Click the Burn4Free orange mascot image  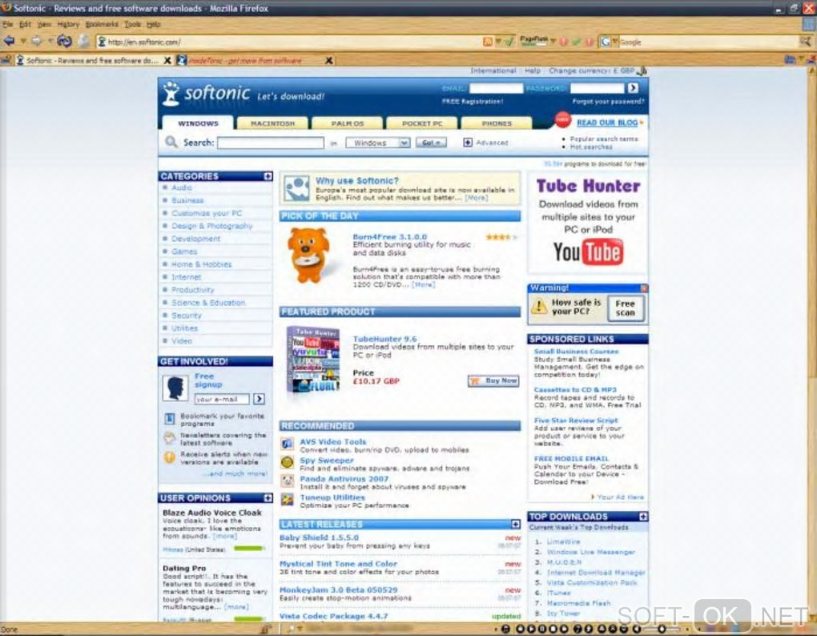click(309, 255)
